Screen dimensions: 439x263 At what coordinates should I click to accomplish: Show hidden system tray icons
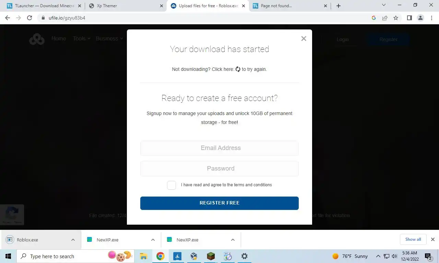point(378,256)
